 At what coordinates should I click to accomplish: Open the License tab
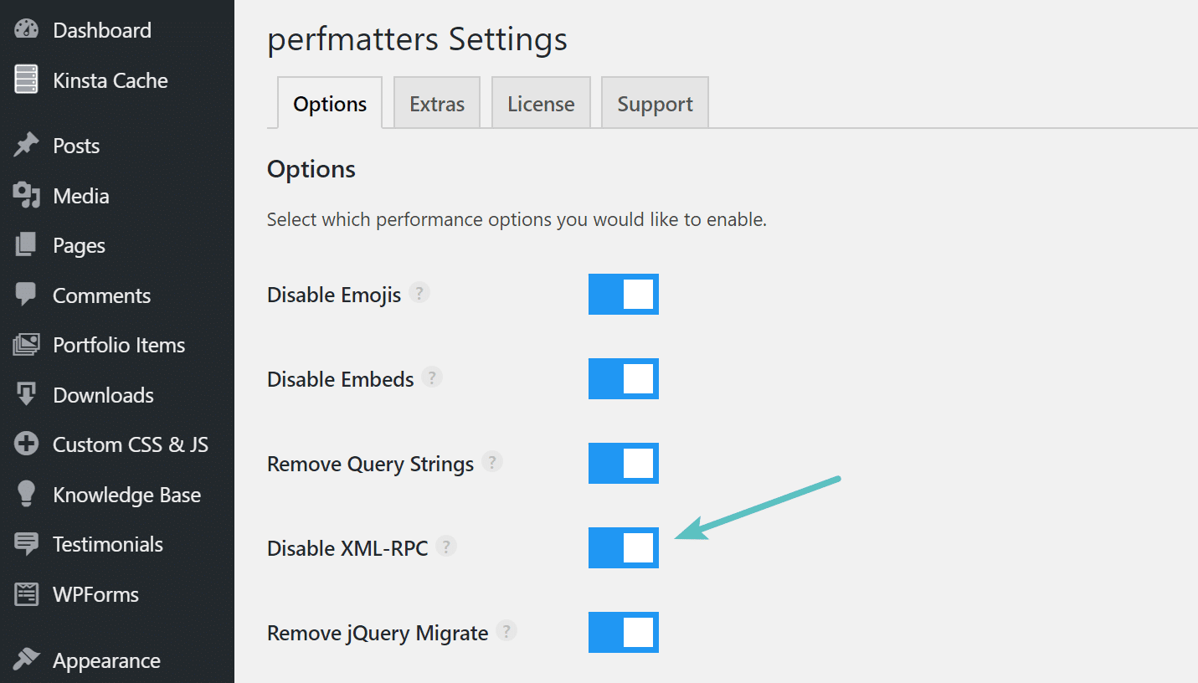pyautogui.click(x=541, y=104)
